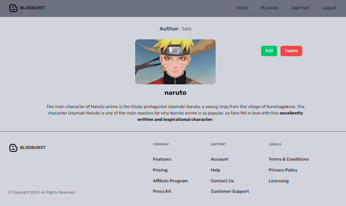The height and width of the screenshot is (206, 346).
Task: Log out using the Logout link
Action: click(x=329, y=8)
